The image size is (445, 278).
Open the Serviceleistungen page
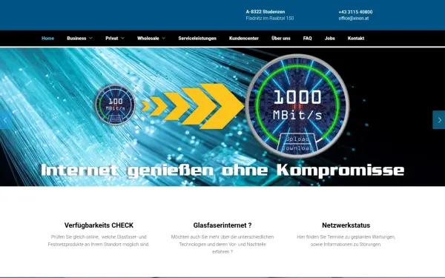coord(197,39)
